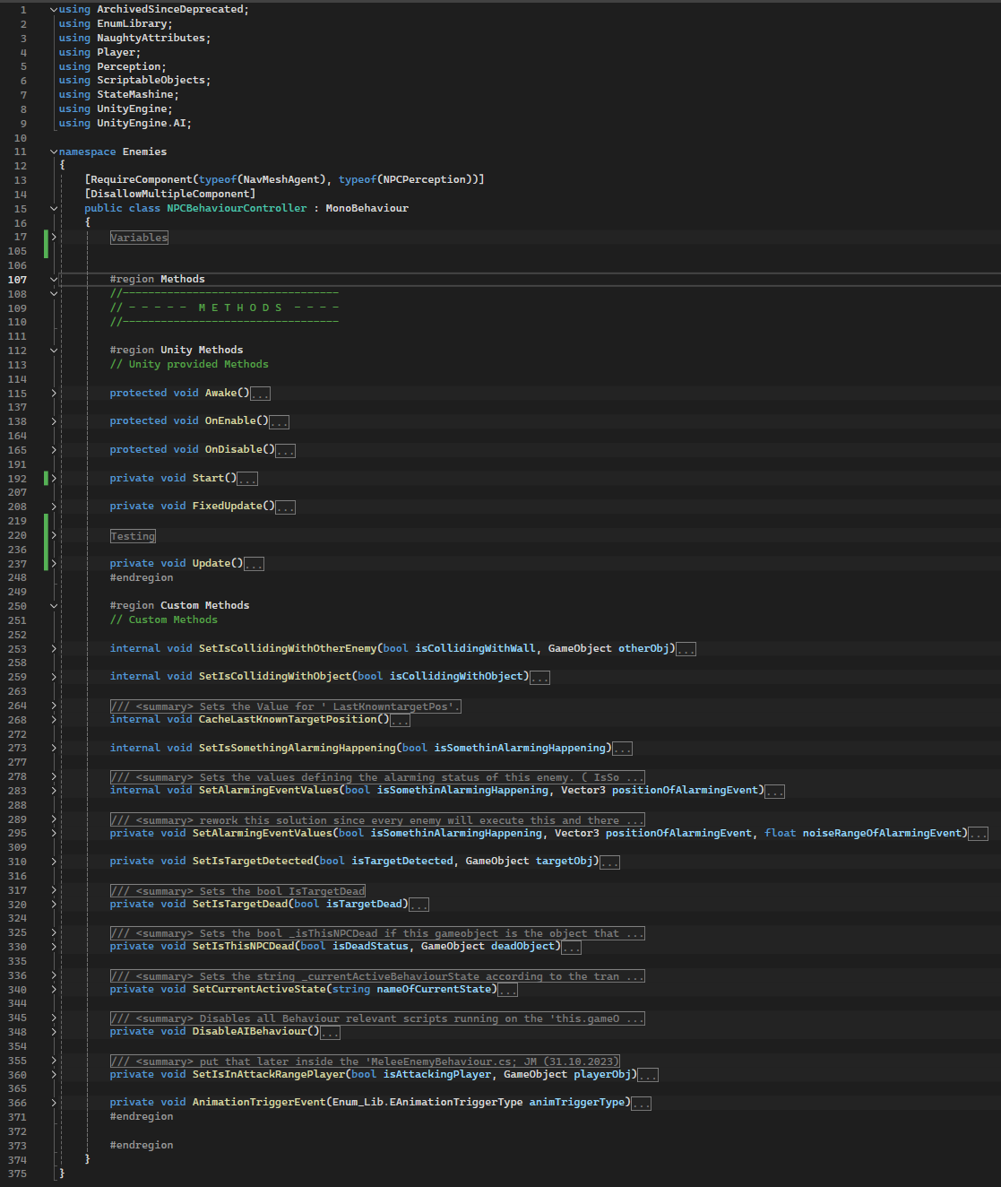This screenshot has width=1001, height=1187.
Task: Collapse the Custom Methods region chevron
Action: pyautogui.click(x=54, y=605)
